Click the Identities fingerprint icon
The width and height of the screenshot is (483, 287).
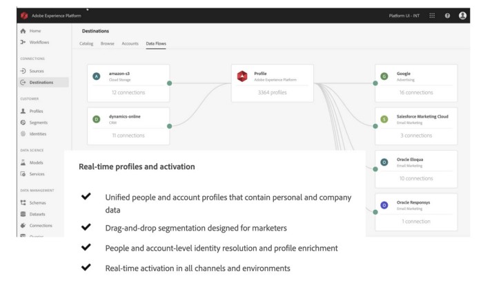click(x=23, y=134)
